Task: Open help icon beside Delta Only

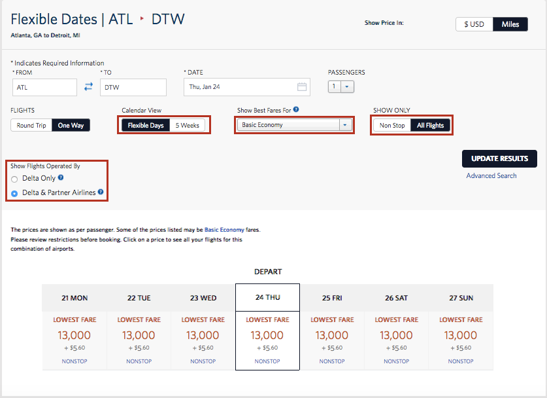Action: 61,177
